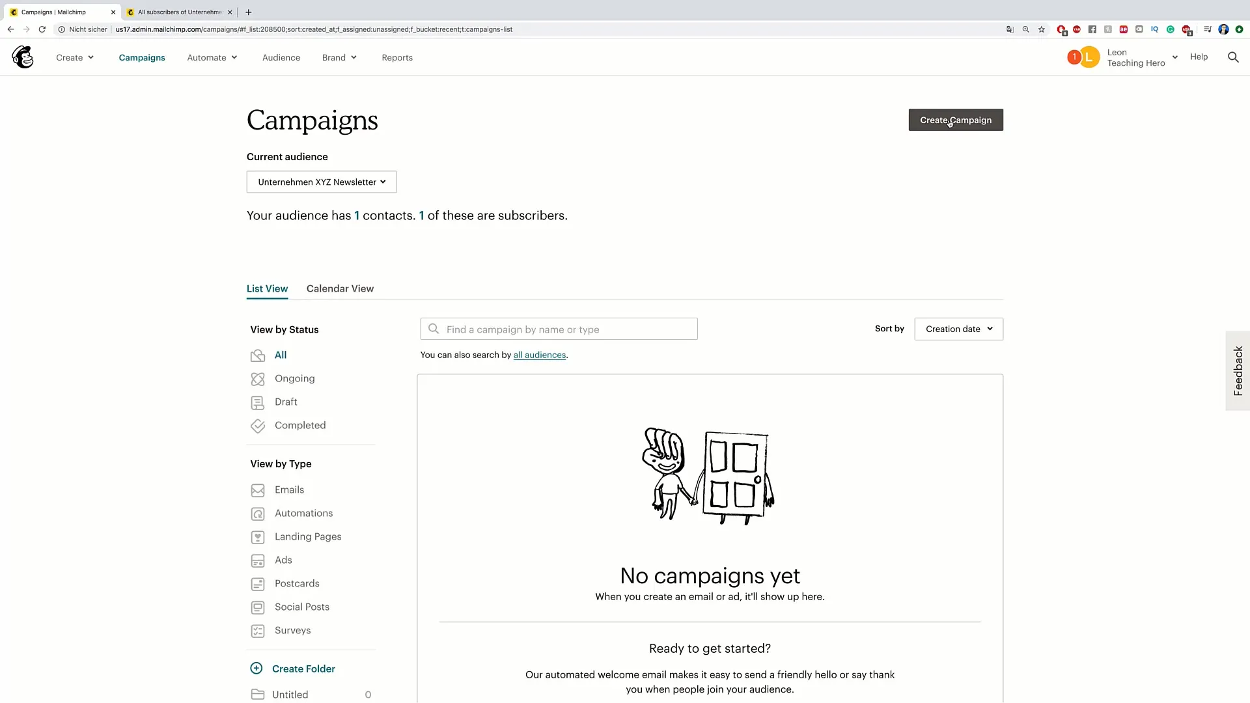Open the Automate menu
The height and width of the screenshot is (703, 1250).
tap(211, 57)
